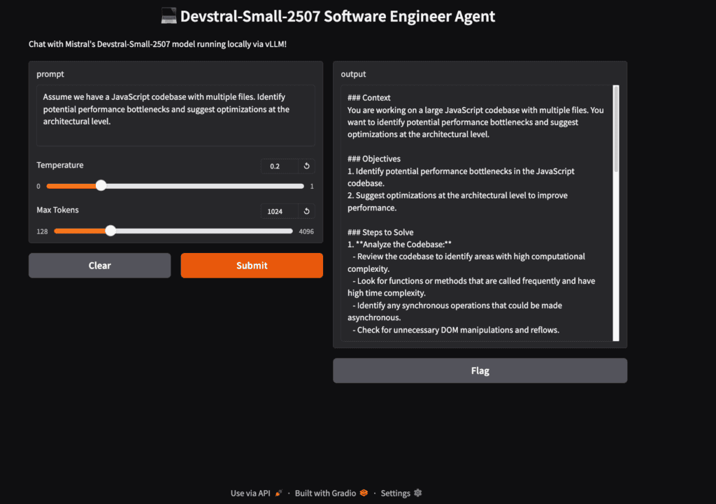Viewport: 716px width, 504px height.
Task: Click the slider minimum label 128
Action: tap(42, 231)
